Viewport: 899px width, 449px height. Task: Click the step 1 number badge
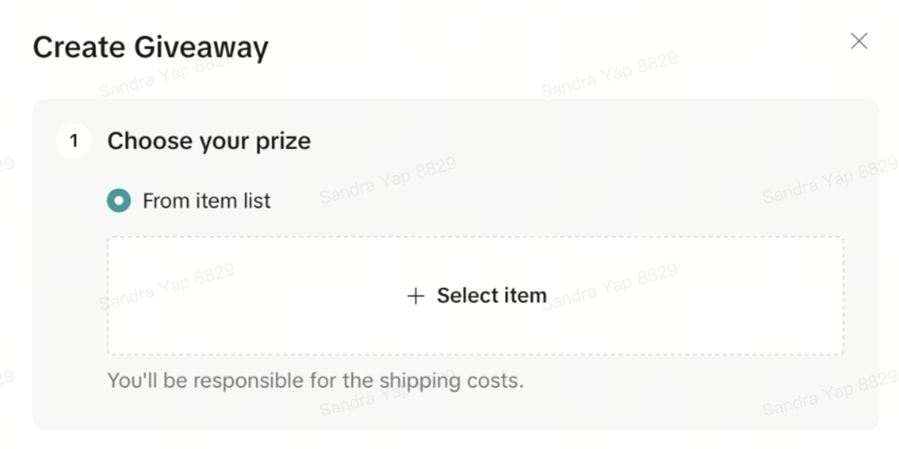pos(74,142)
